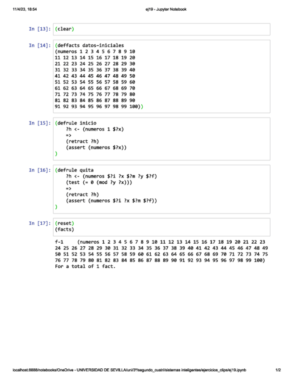Select the In [17]: prompt
This screenshot has width=293, height=379.
coord(40,223)
